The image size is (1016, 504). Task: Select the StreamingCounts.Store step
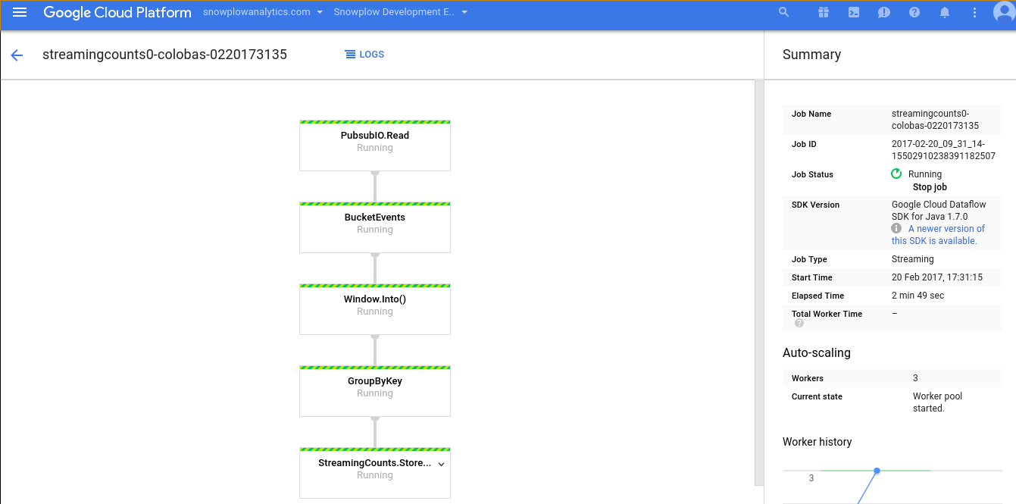375,473
